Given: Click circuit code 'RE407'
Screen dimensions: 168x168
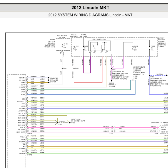Looking at the screenshot, I should pyautogui.click(x=42, y=127).
